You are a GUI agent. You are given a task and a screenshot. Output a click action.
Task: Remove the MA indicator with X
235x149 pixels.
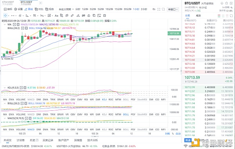[x=18, y=24]
